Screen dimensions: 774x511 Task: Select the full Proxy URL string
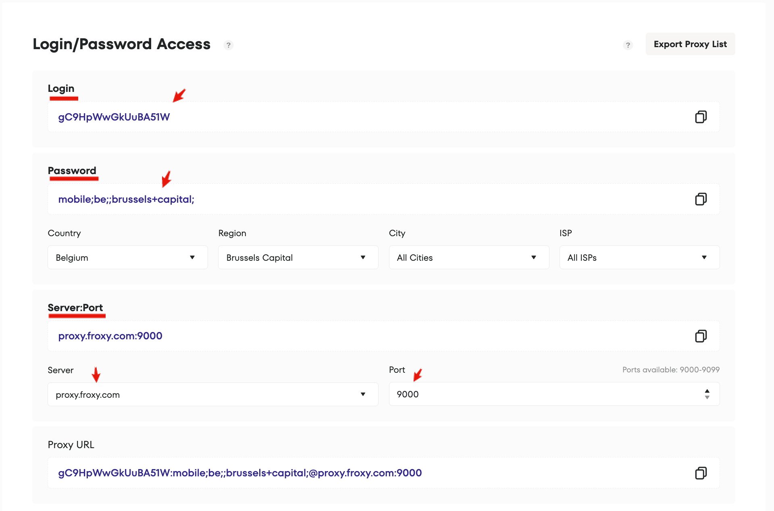pos(240,473)
